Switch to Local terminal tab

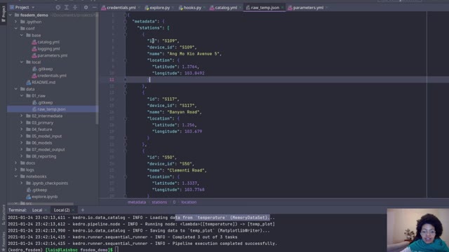[x=37, y=210]
